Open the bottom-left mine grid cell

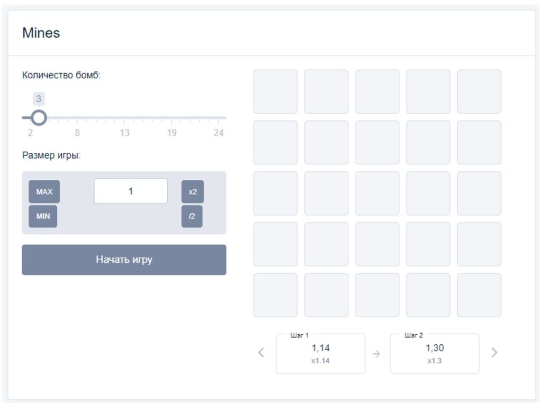tap(275, 295)
